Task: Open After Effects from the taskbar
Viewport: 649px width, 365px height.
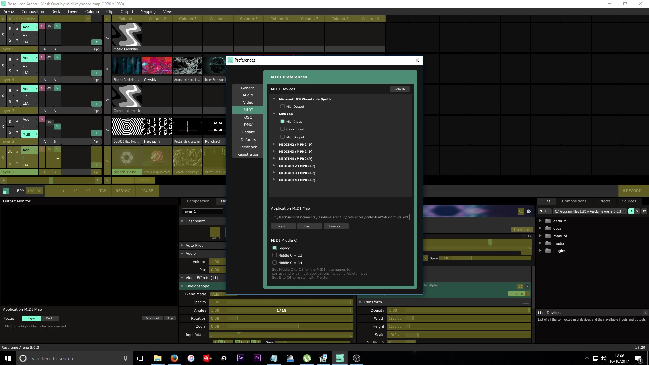Action: point(241,358)
